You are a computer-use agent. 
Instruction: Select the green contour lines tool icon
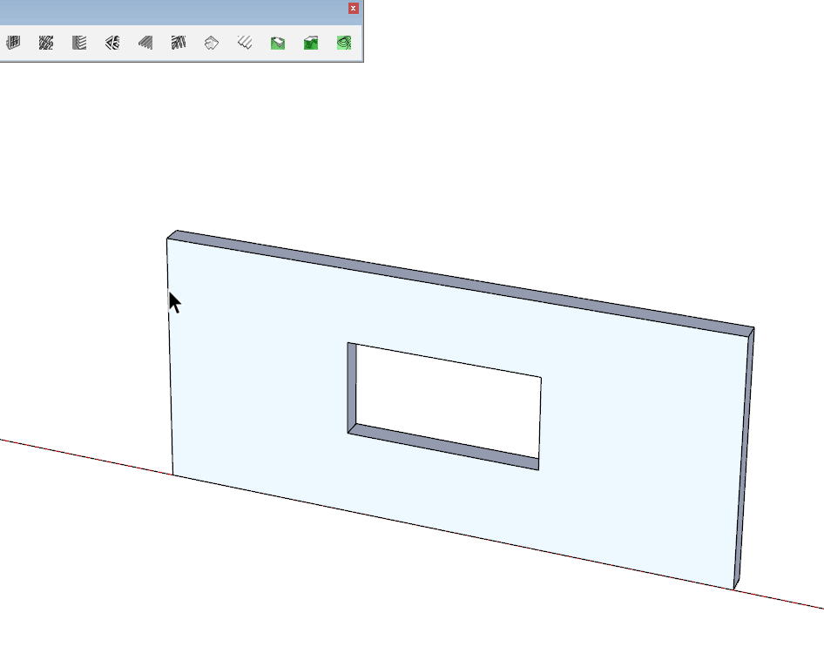click(344, 43)
